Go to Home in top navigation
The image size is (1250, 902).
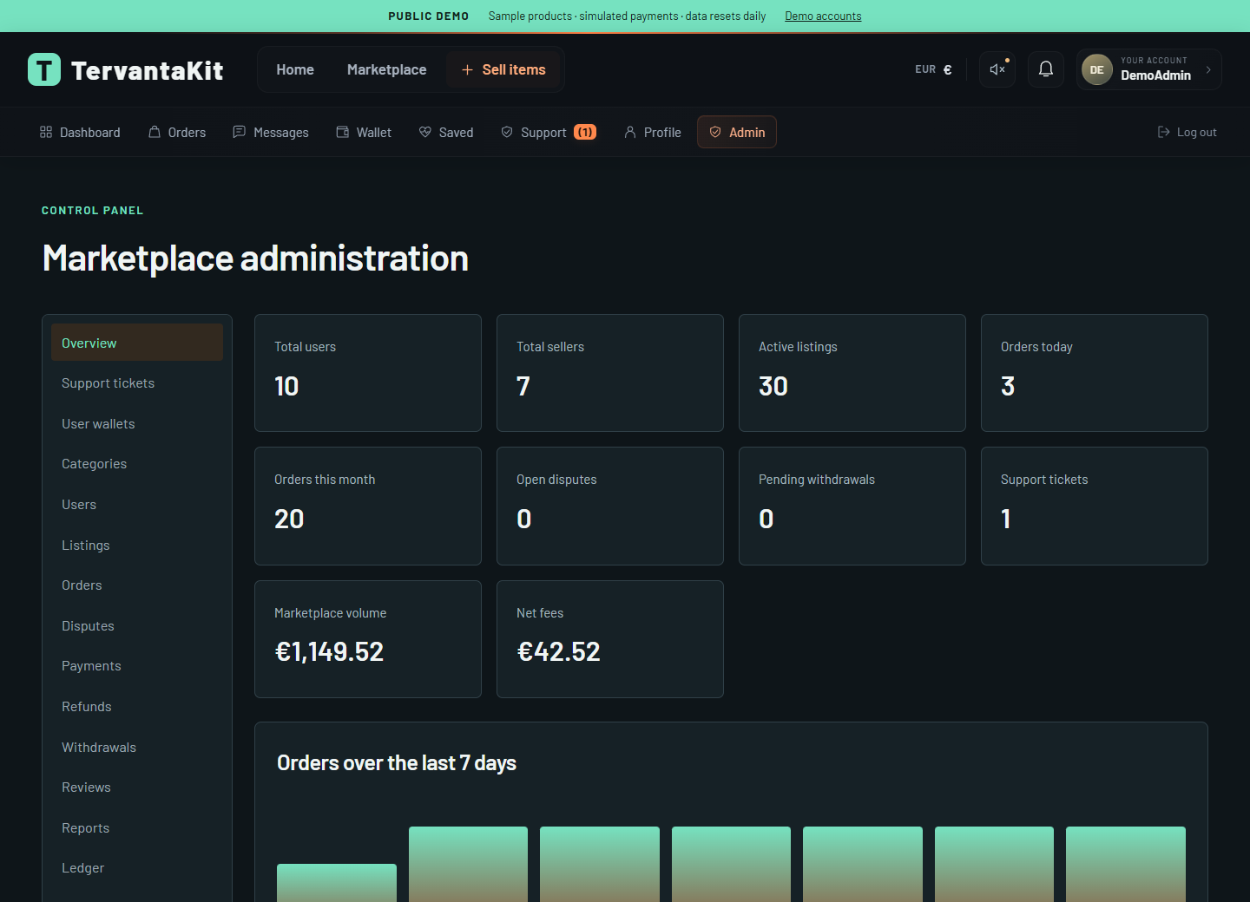295,69
